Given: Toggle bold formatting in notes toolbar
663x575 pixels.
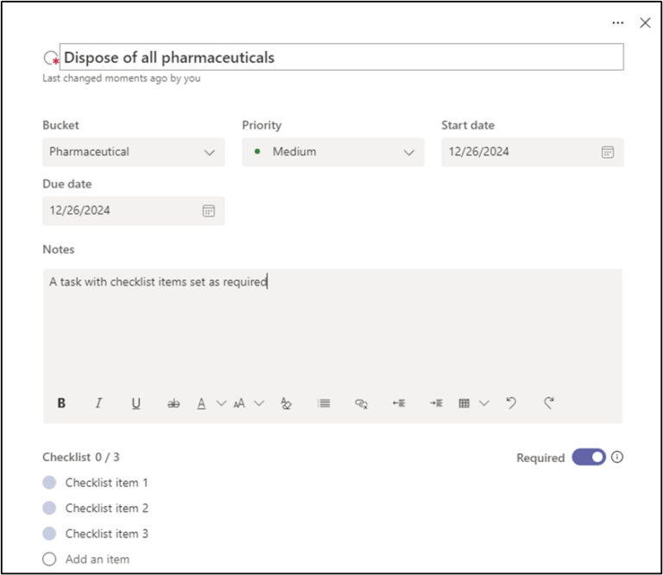Looking at the screenshot, I should 61,403.
